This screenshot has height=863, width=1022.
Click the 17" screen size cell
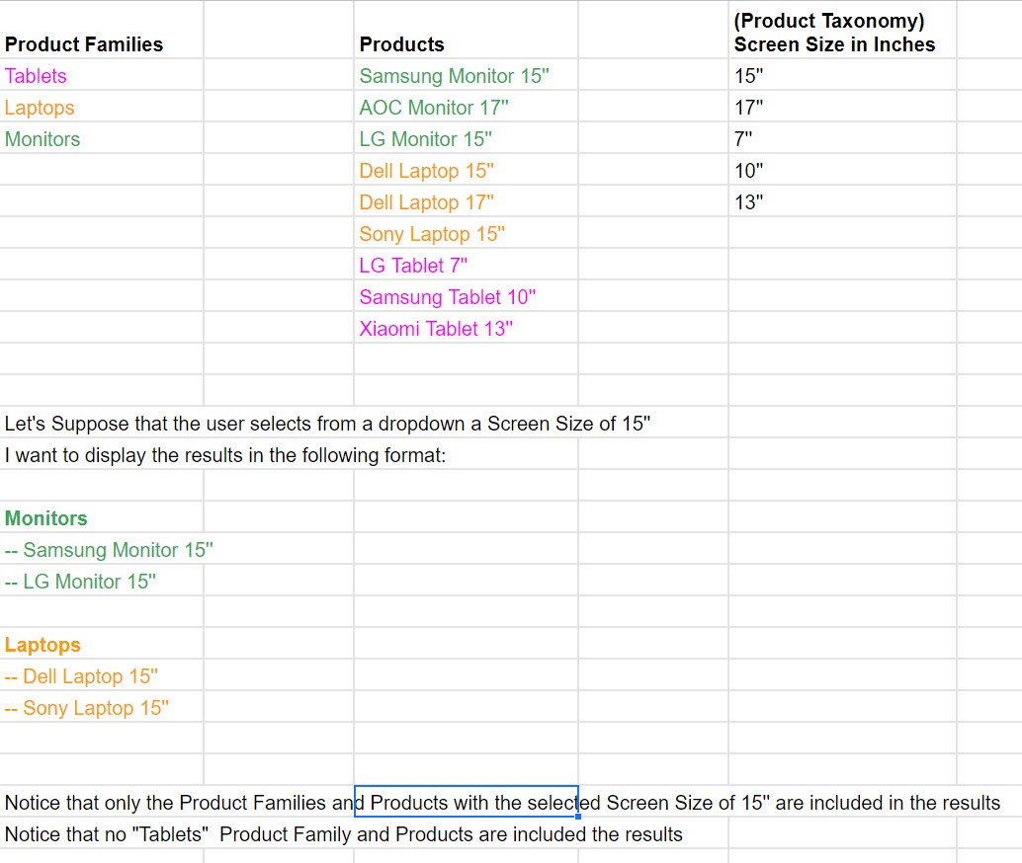[842, 107]
